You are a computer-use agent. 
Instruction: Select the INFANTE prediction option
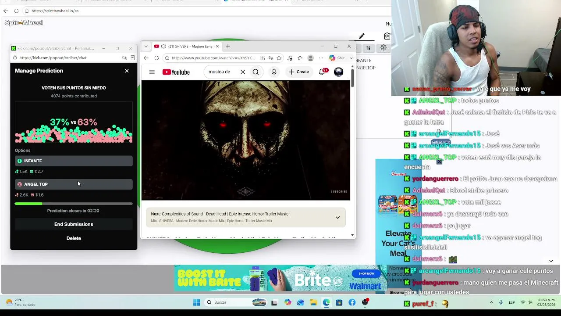coord(74,161)
